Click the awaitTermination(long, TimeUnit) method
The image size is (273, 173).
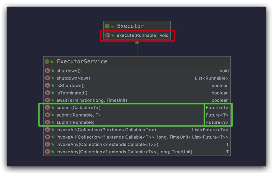pyautogui.click(x=91, y=100)
